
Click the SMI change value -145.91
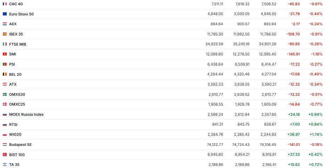tap(294, 54)
